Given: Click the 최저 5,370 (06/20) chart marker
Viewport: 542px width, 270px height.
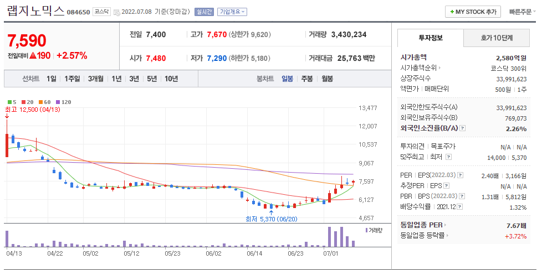Looking at the screenshot, I should pyautogui.click(x=272, y=219).
